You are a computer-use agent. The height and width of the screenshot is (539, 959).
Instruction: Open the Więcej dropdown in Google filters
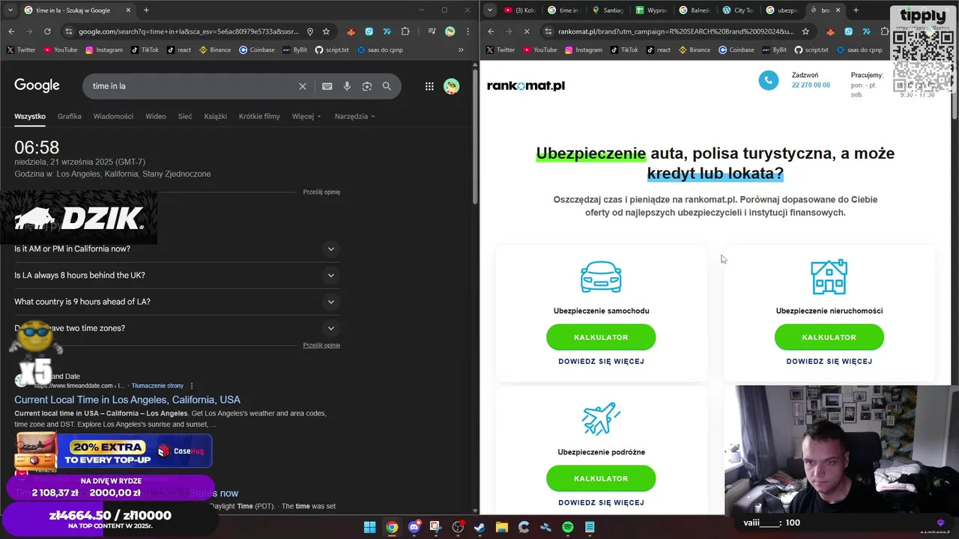click(x=306, y=116)
